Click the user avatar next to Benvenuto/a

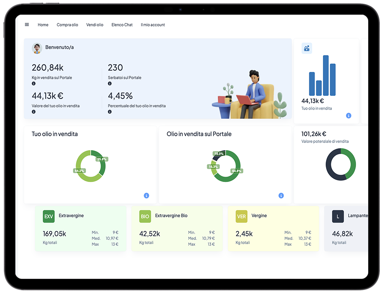(x=37, y=48)
